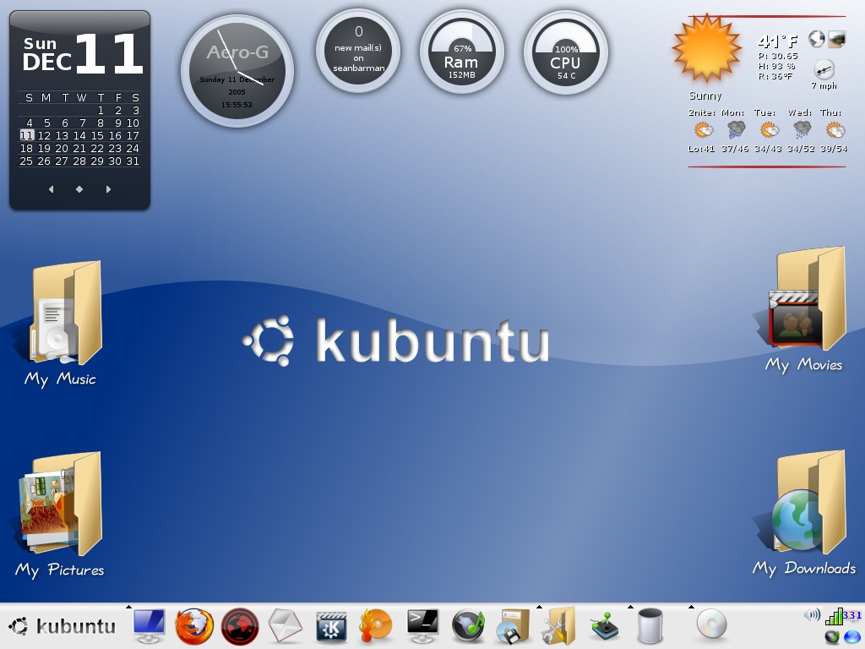Select December 25 in the calendar
The height and width of the screenshot is (649, 865).
[26, 161]
